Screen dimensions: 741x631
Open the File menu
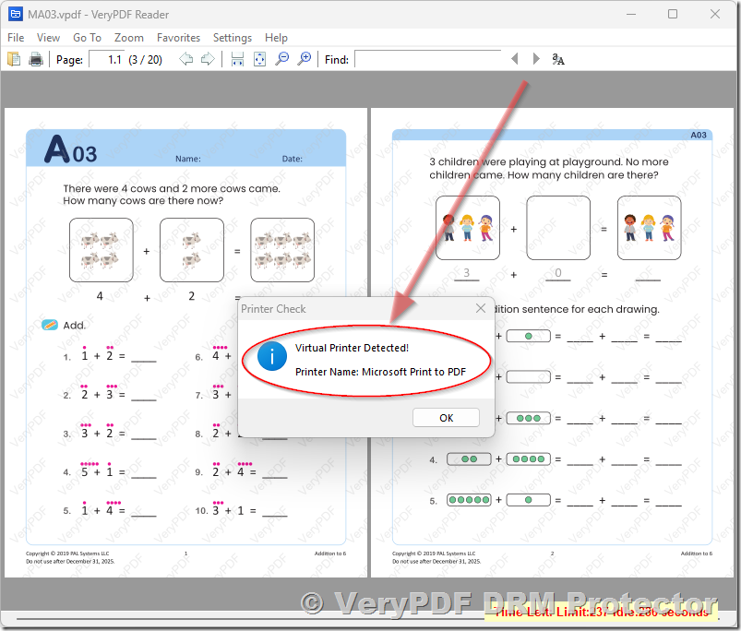point(16,37)
